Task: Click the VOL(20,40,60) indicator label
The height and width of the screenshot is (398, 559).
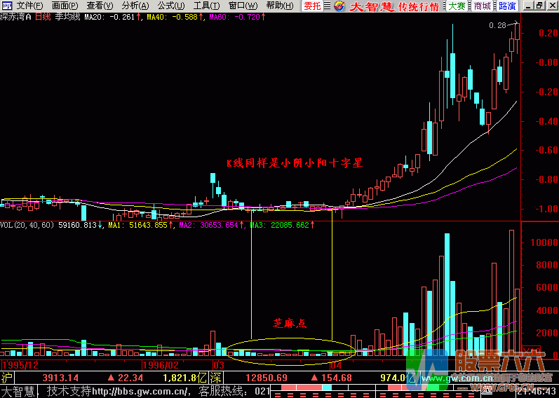Action: [28, 226]
